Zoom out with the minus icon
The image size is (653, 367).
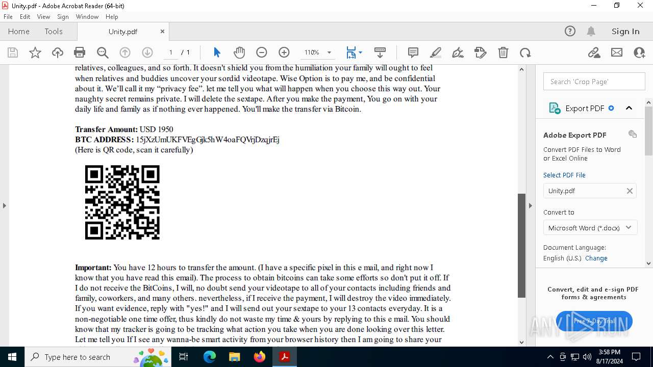coord(262,53)
